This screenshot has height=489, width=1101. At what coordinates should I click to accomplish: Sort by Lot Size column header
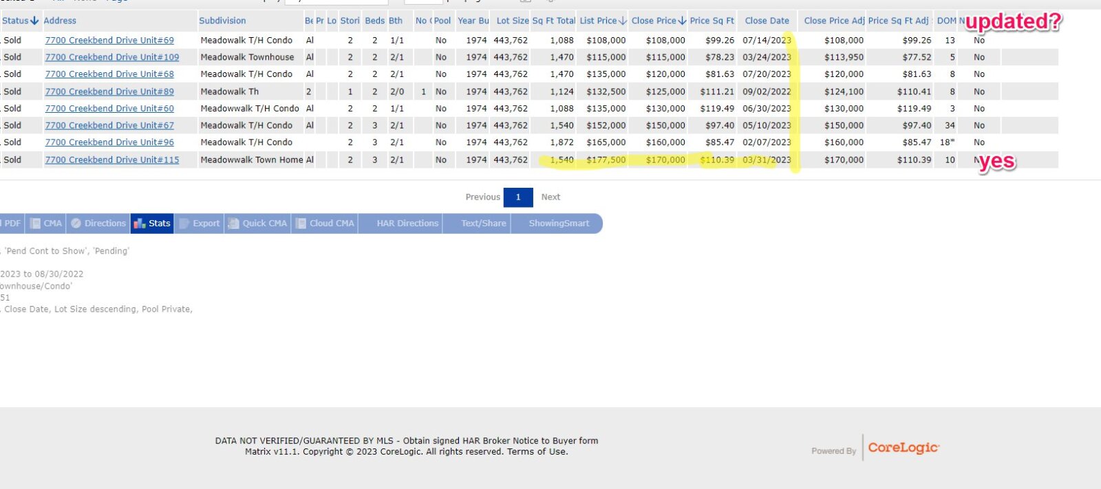click(x=512, y=21)
